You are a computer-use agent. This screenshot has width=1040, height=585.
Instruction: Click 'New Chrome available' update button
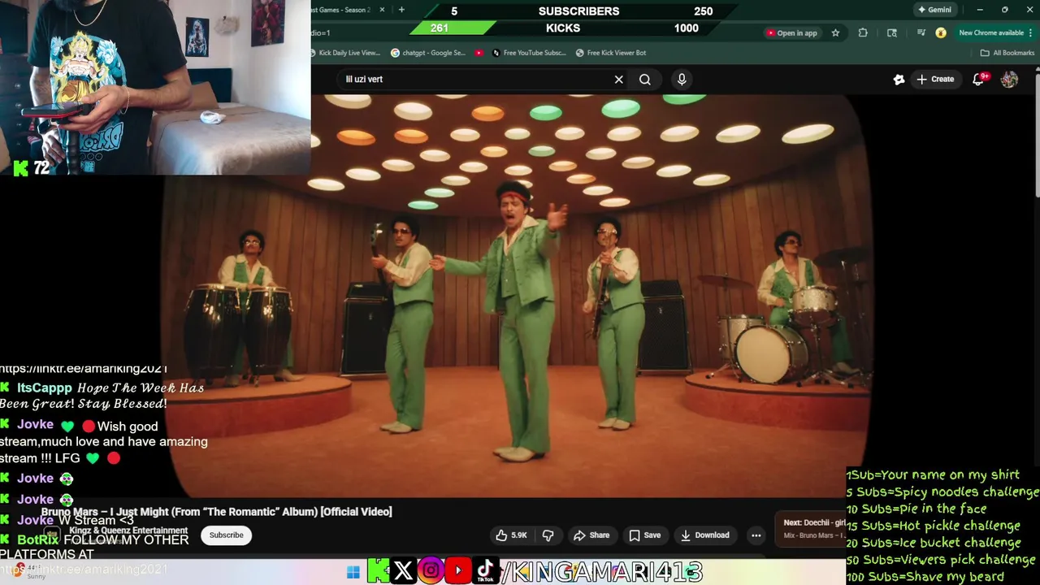pyautogui.click(x=991, y=33)
